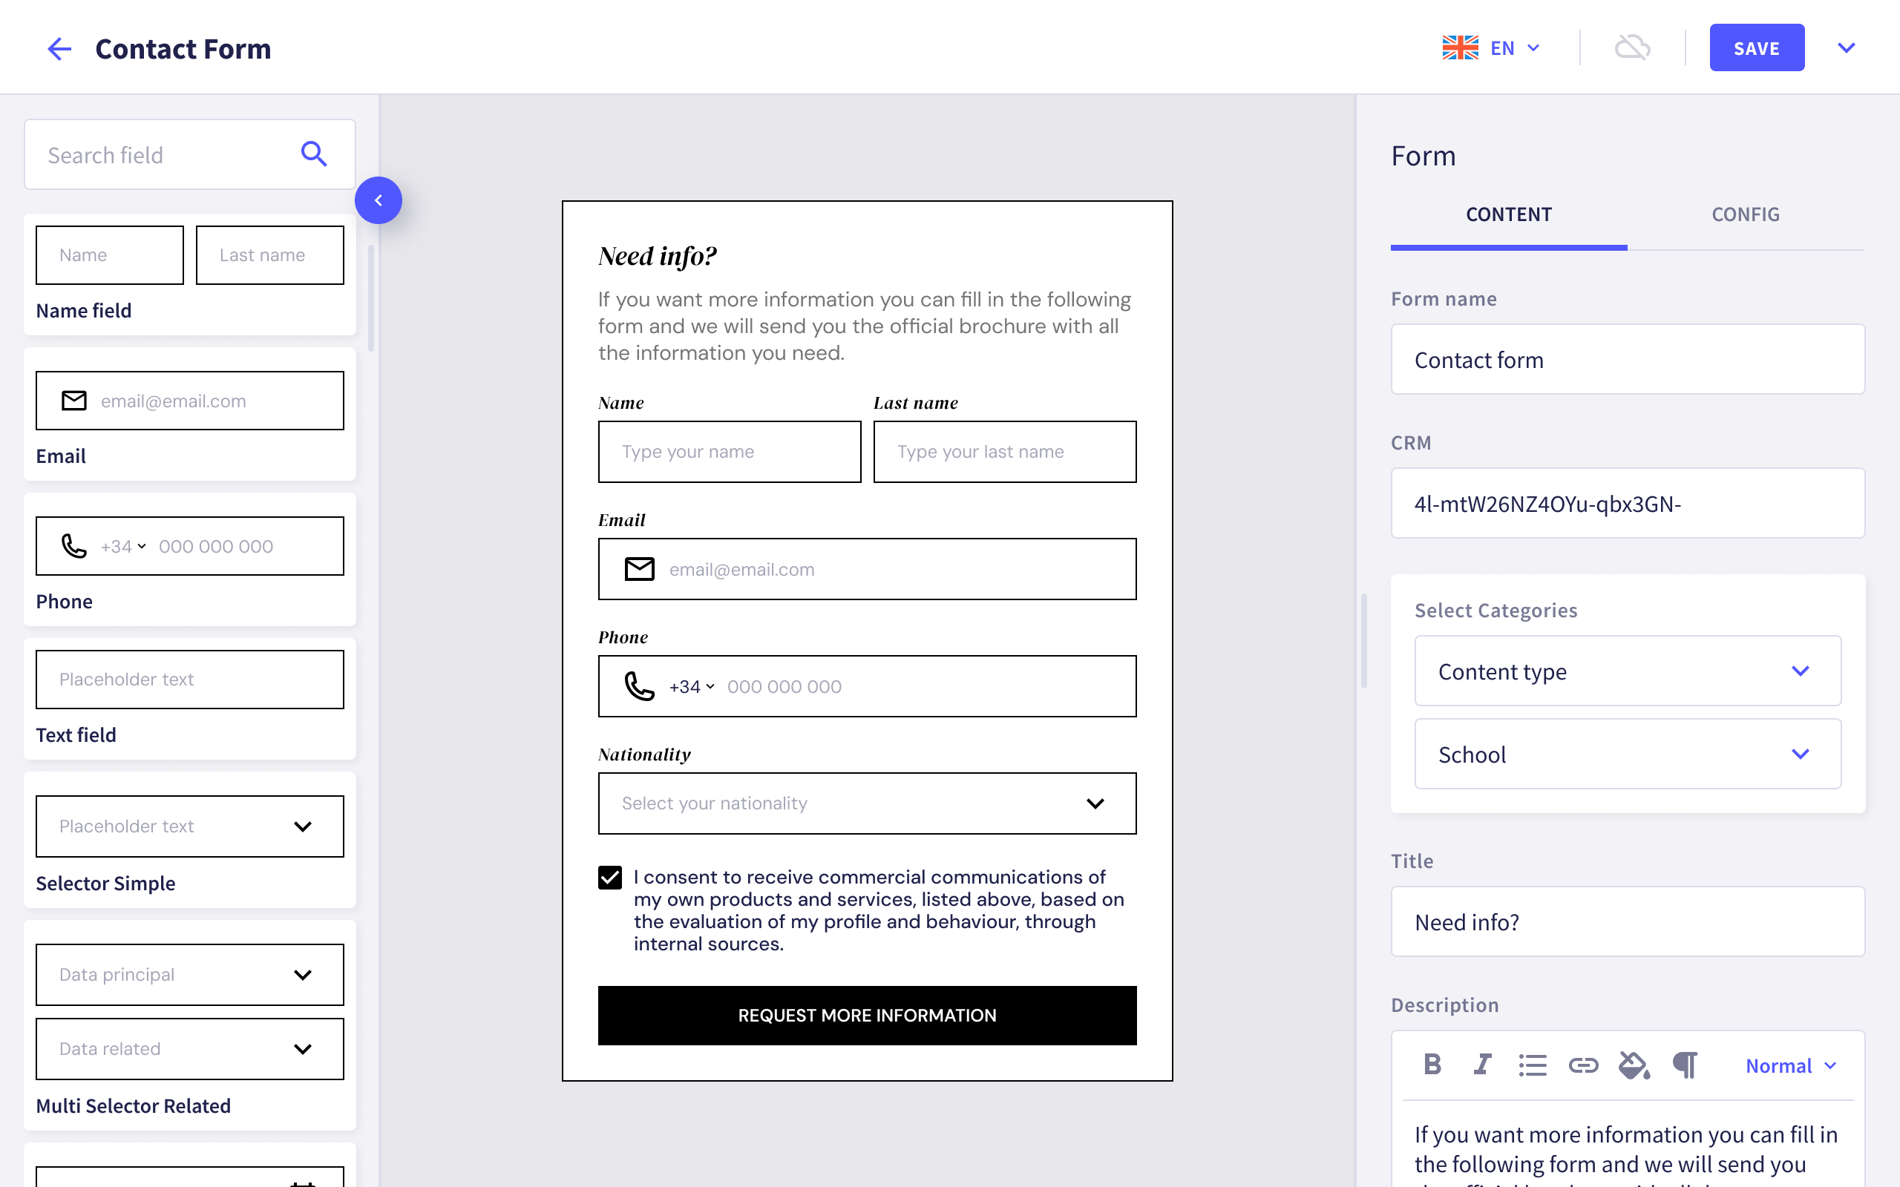Click the back arrow next to Contact Form
This screenshot has width=1900, height=1187.
tap(59, 48)
